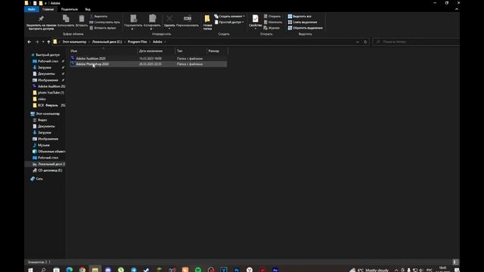Click Program Files in the address path
This screenshot has height=272, width=484.
click(138, 42)
